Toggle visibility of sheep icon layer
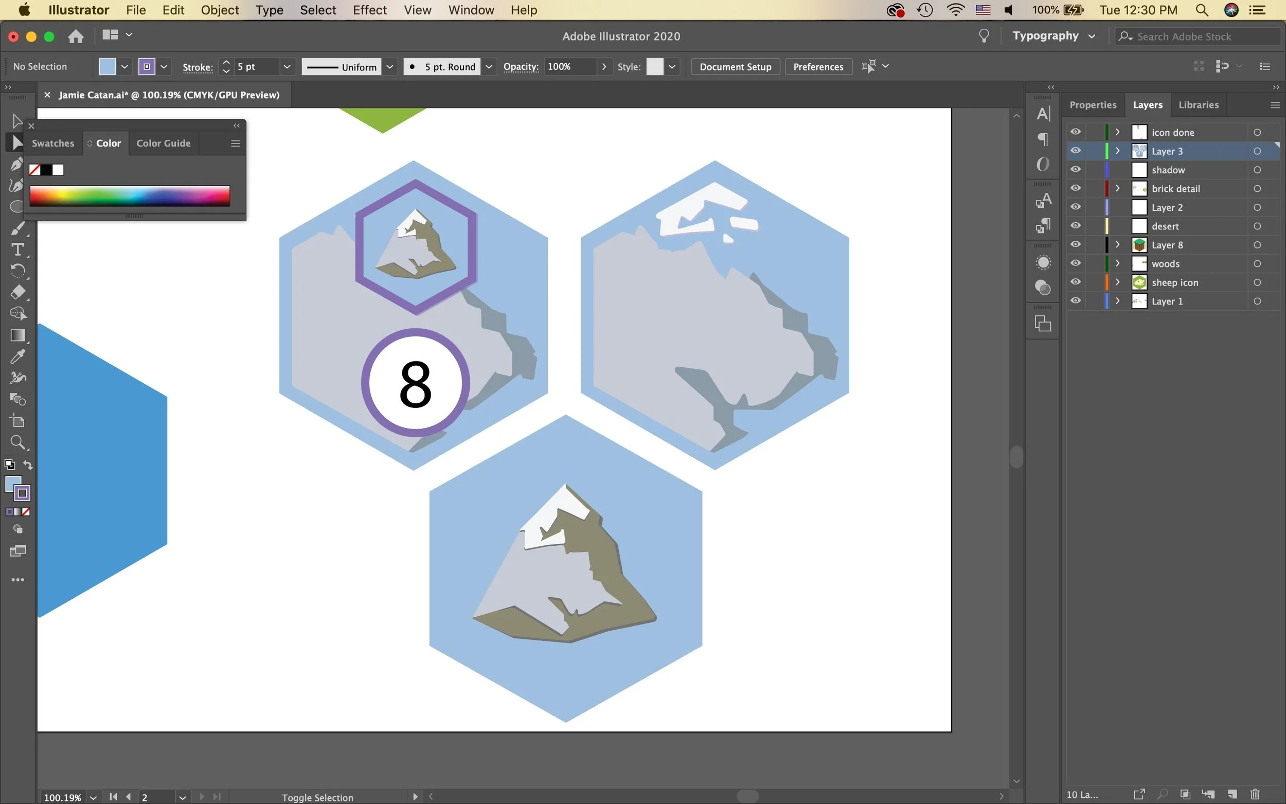The height and width of the screenshot is (804, 1286). (1076, 282)
